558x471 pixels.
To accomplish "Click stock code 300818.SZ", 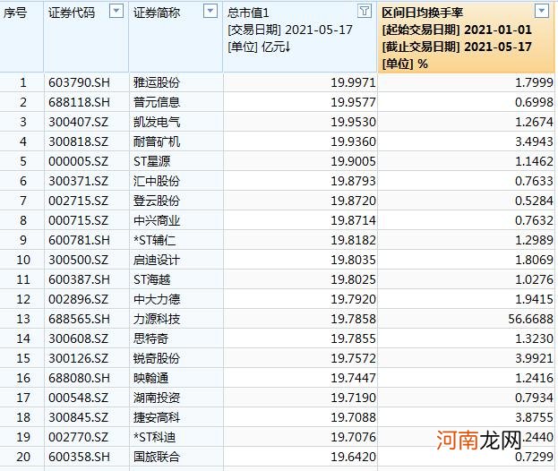I will (78, 141).
